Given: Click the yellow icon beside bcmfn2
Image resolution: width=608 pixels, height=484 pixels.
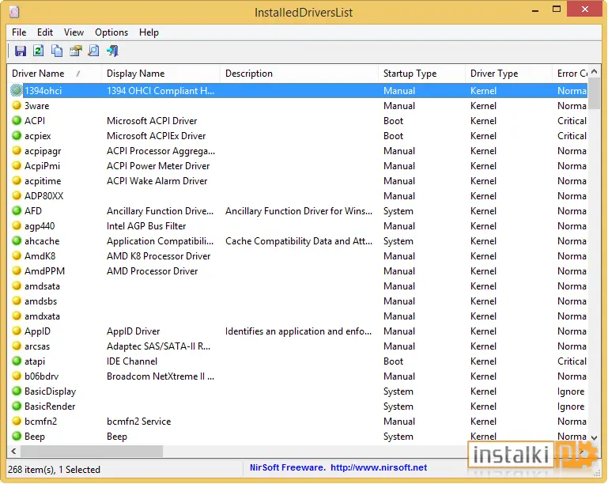Looking at the screenshot, I should pos(17,422).
